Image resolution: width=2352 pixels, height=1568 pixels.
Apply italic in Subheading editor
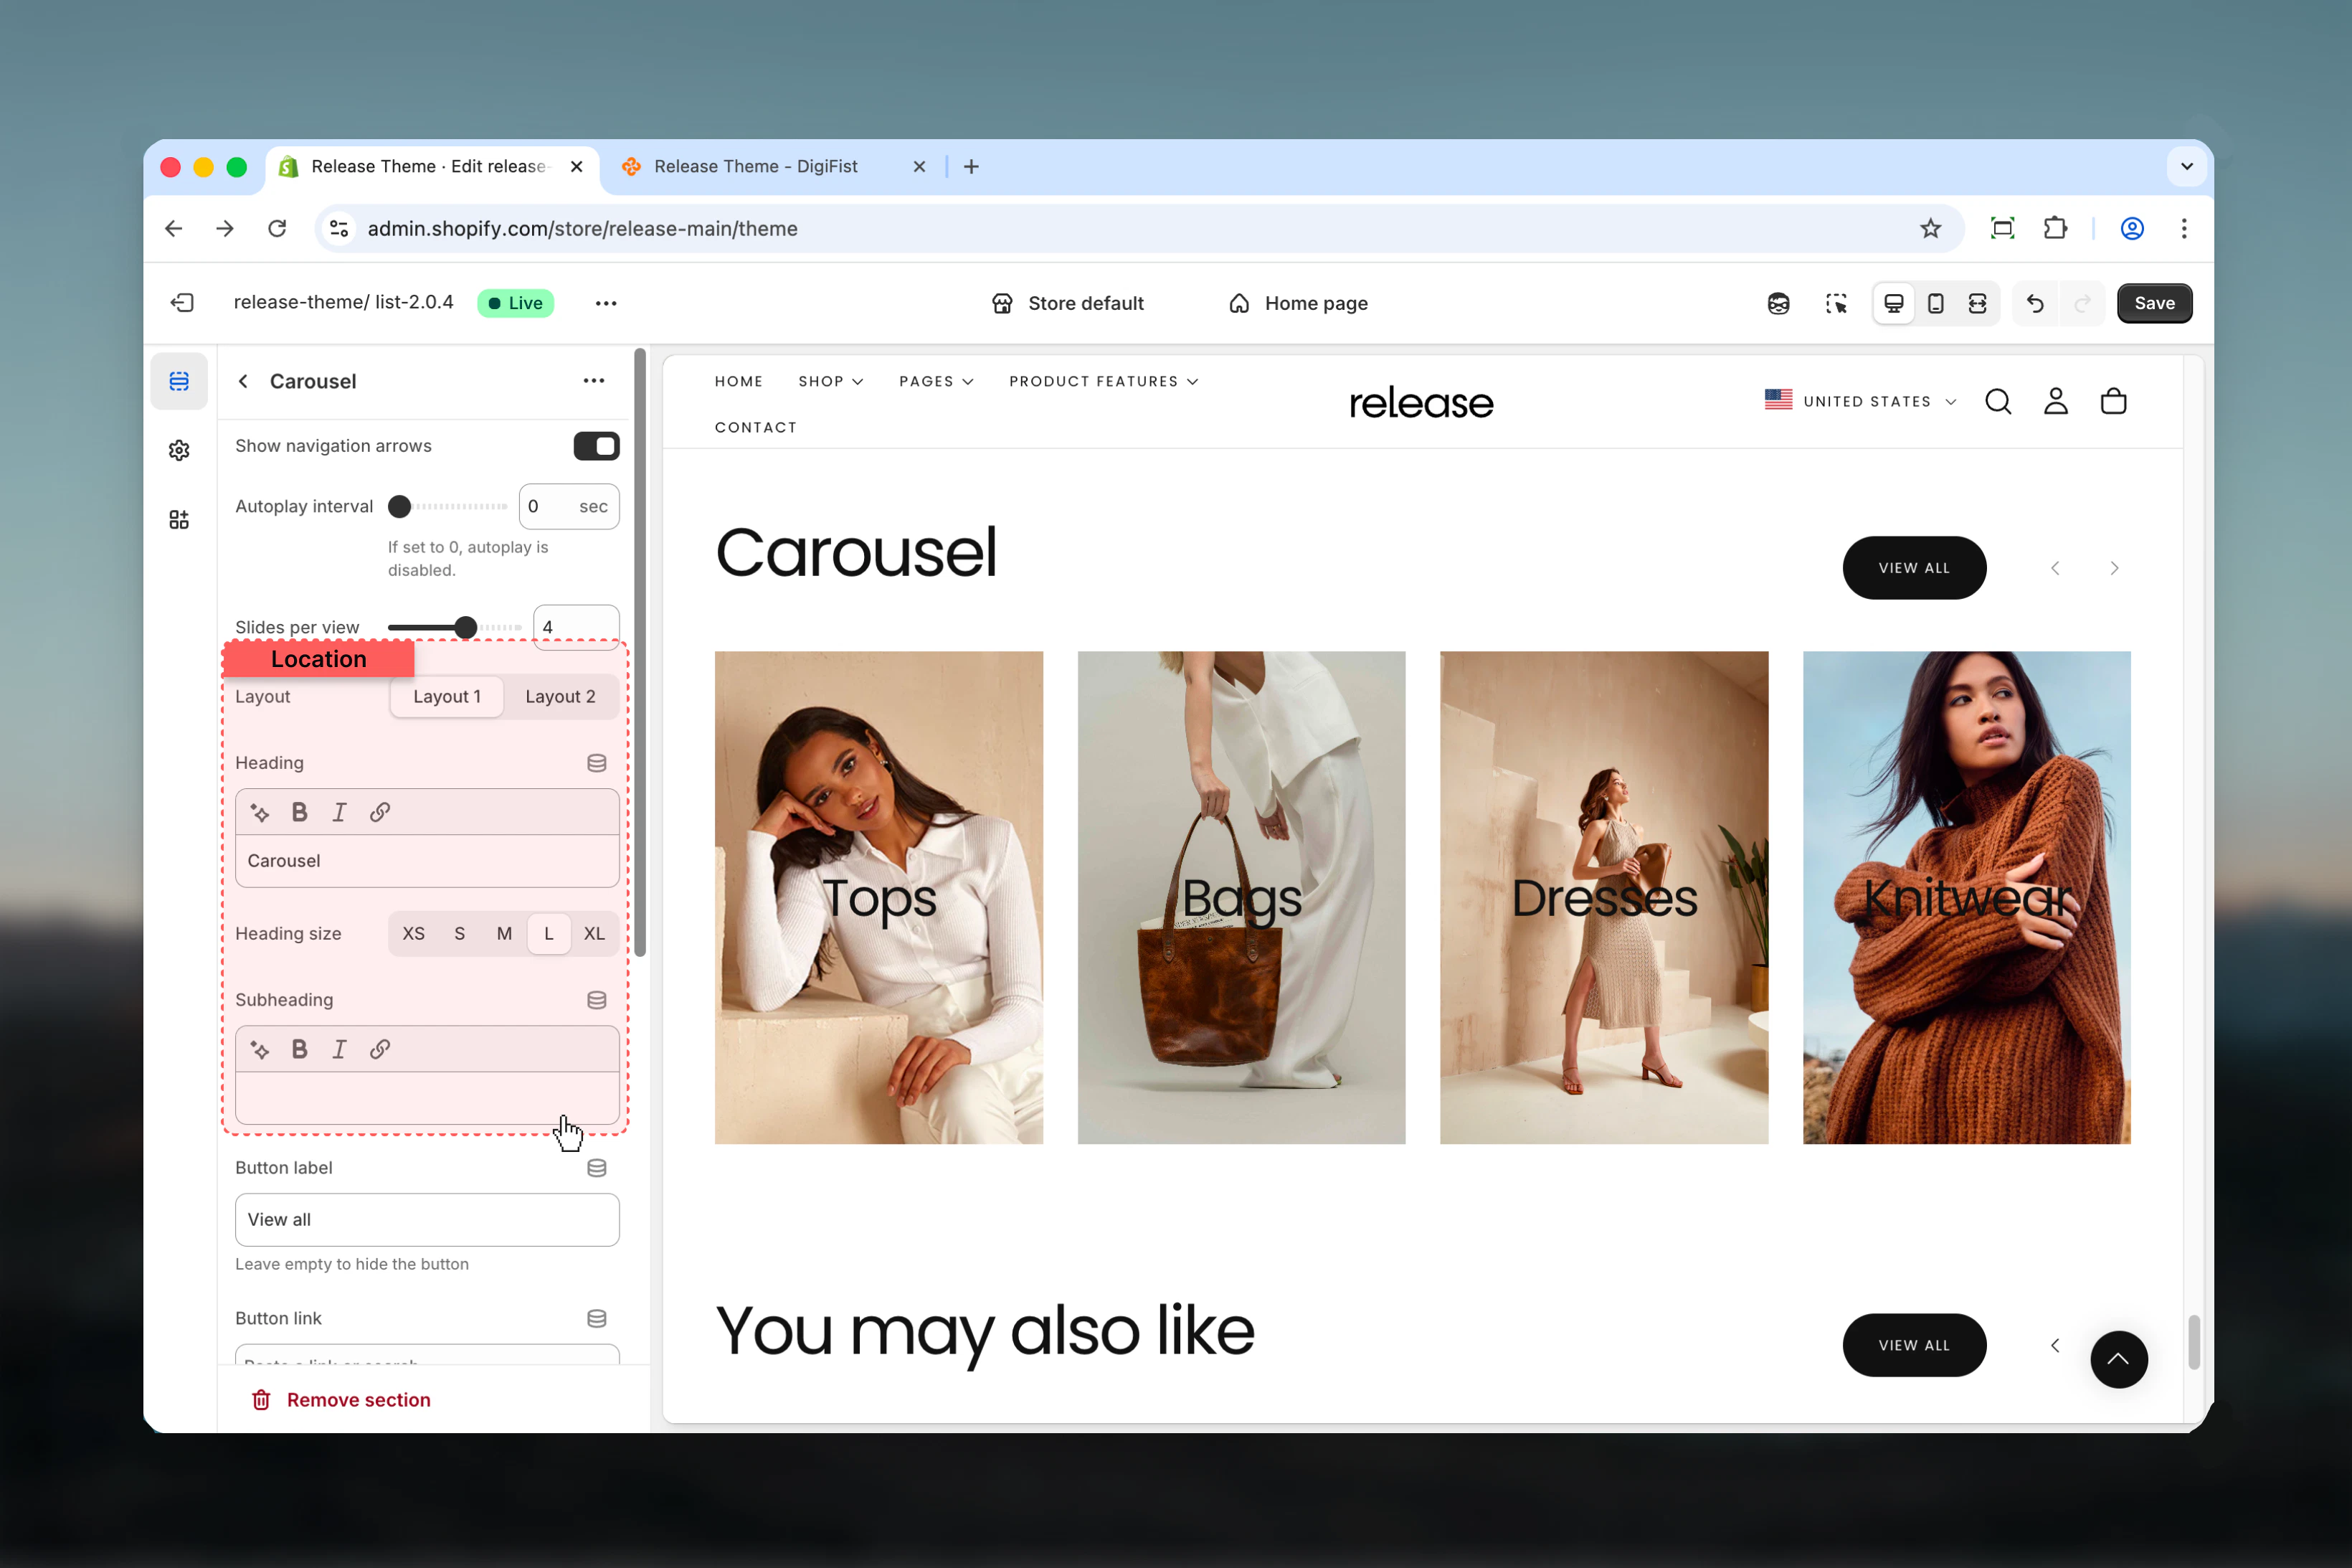[x=339, y=1049]
